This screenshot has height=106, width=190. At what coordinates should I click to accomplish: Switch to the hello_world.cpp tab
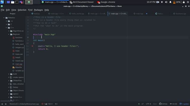point(77,14)
